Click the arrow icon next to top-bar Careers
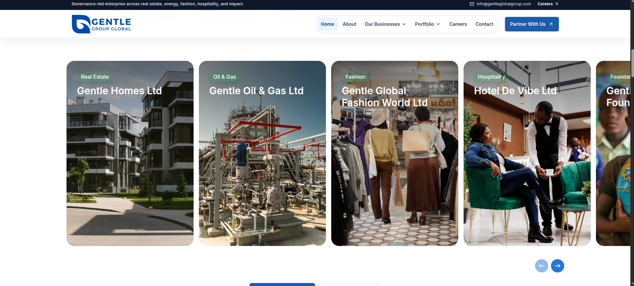This screenshot has height=286, width=634. coord(557,4)
